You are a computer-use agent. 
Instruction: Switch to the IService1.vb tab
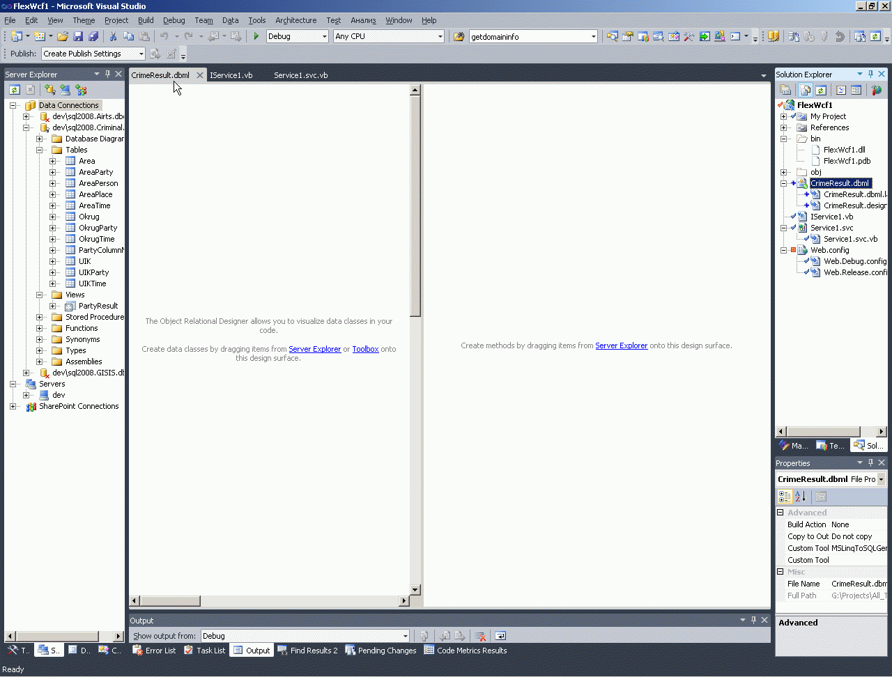tap(231, 75)
